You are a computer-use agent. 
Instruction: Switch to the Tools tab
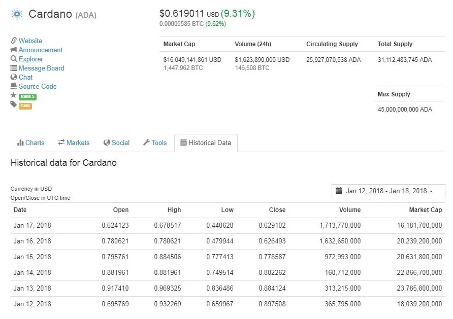click(155, 143)
